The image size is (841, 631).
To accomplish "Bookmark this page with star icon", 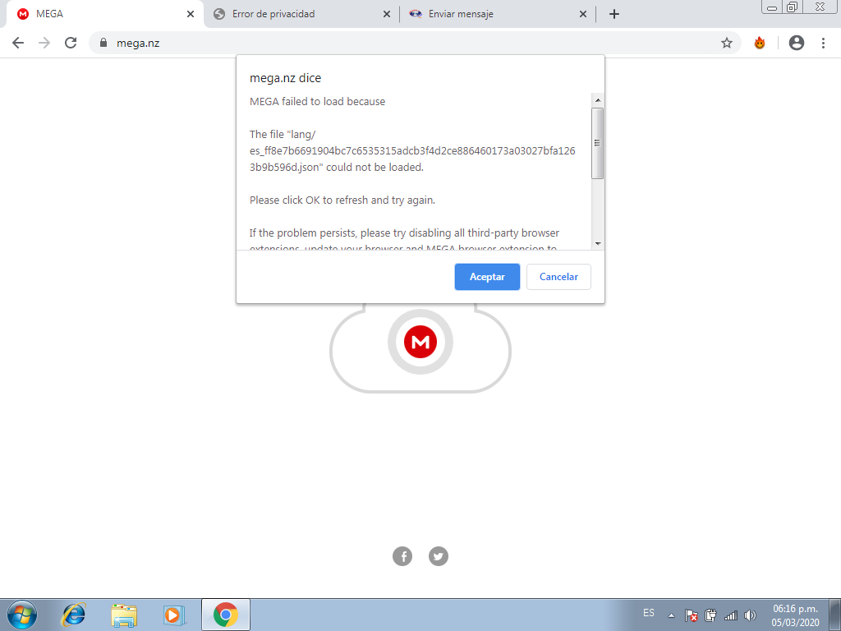I will pos(726,43).
